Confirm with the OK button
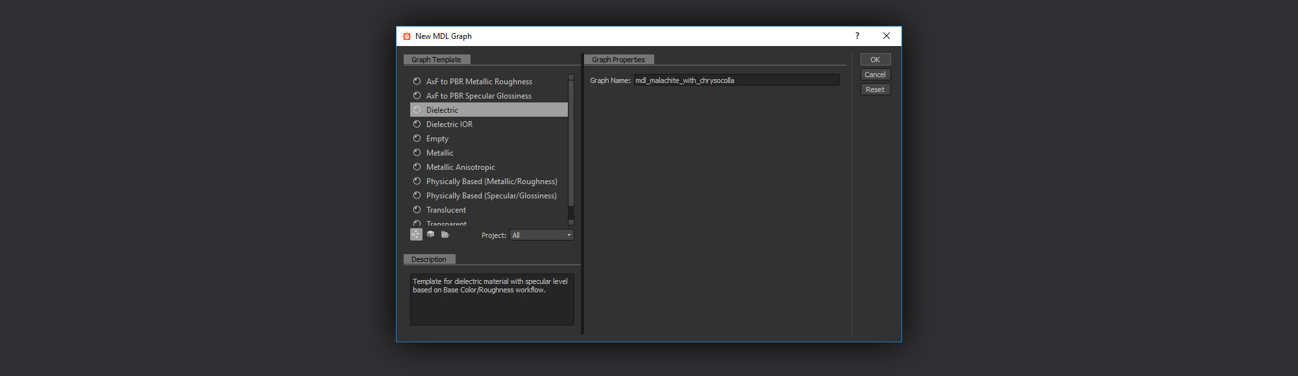Viewport: 1298px width, 376px height. tap(876, 60)
